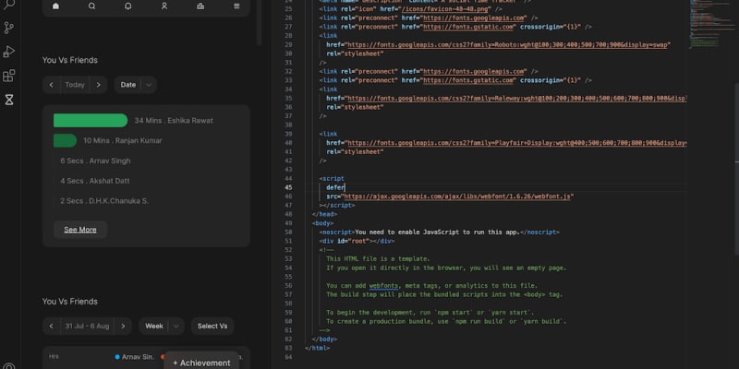Image resolution: width=739 pixels, height=369 pixels.
Task: Open Run and Debug view
Action: pos(9,52)
